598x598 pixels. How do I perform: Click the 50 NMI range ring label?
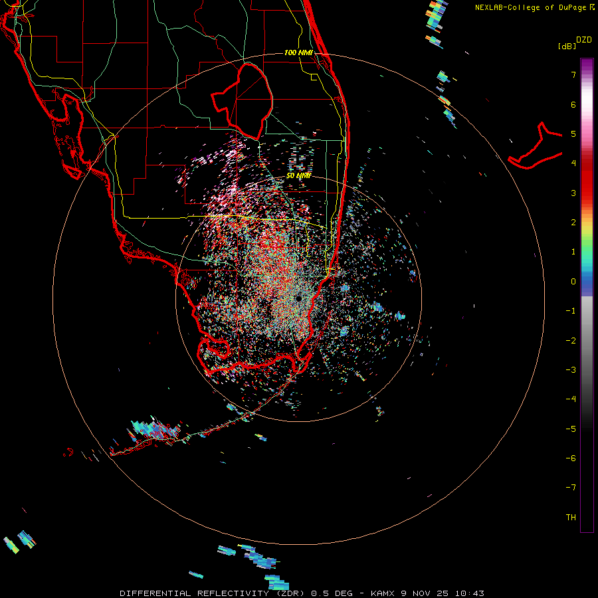(x=298, y=176)
